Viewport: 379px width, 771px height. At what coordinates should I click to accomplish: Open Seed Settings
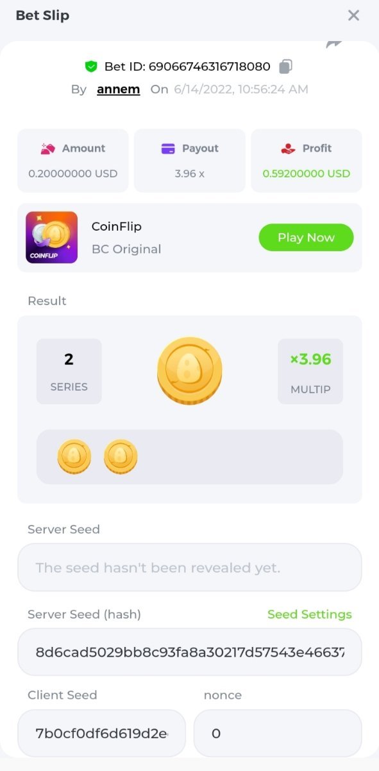(310, 614)
